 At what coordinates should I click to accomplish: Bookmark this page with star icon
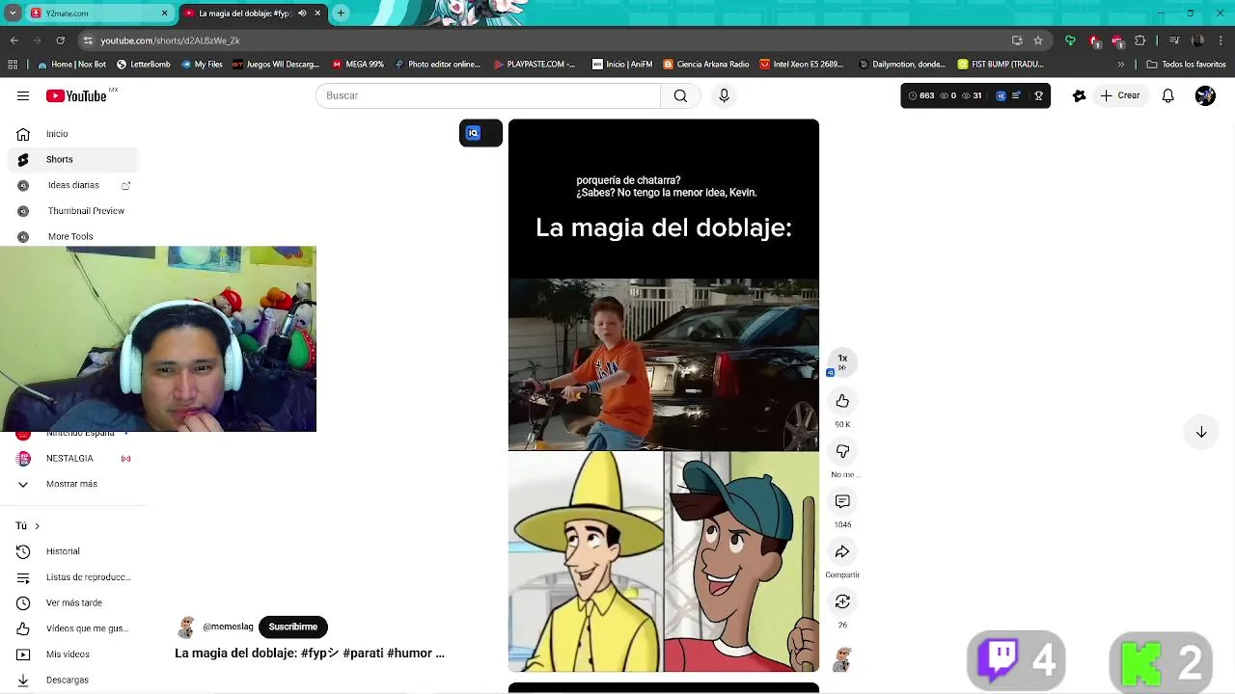point(1038,40)
